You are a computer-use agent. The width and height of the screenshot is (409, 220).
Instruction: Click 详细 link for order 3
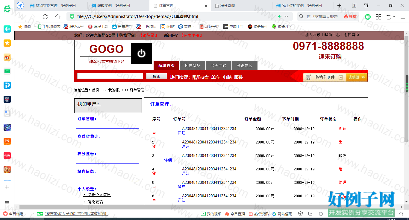[168, 160]
